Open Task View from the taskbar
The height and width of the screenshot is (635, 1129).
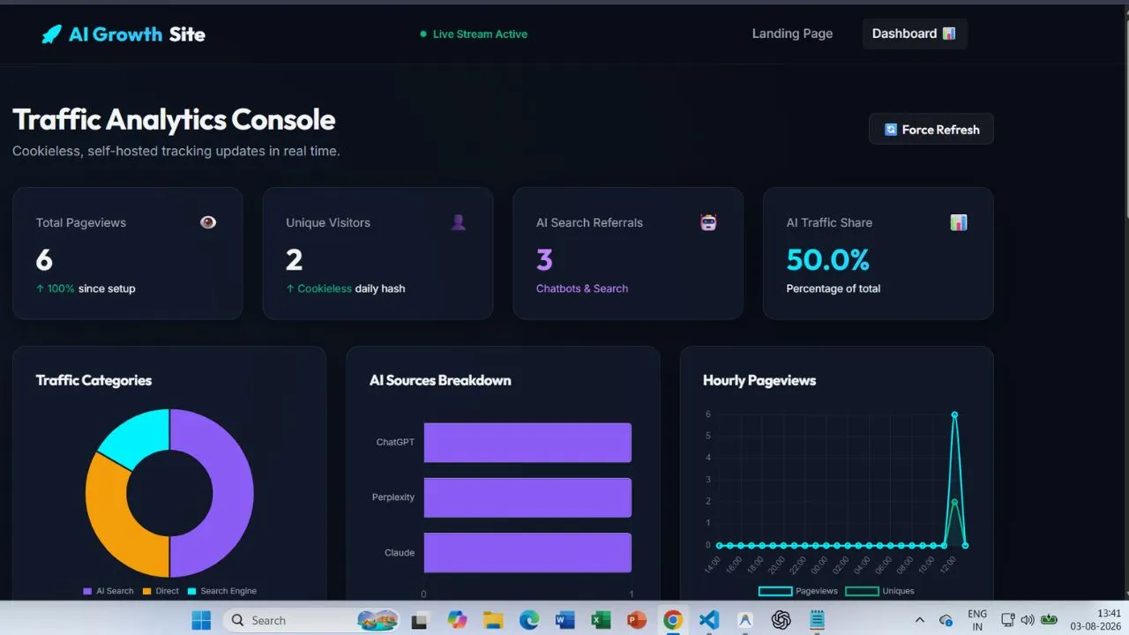420,620
